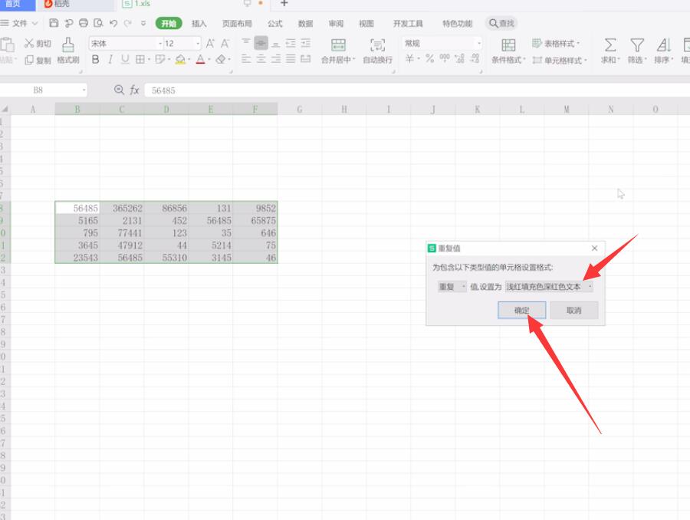Click the zoom magnifier beside fx
Viewport: 690px width, 520px height.
pyautogui.click(x=119, y=90)
